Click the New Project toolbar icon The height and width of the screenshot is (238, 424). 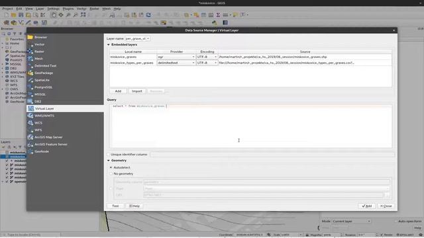(x=6, y=15)
